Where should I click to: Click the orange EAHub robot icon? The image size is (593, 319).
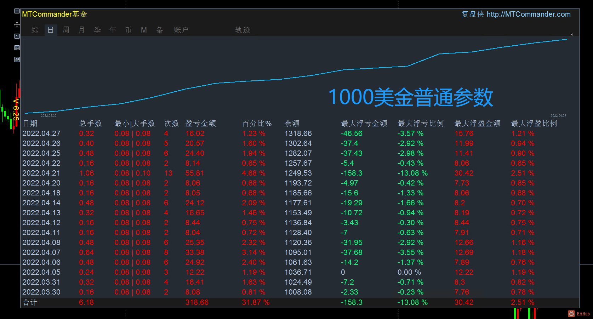point(571,314)
